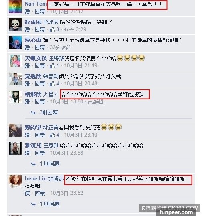Expand the 3則回覆 replies thread
The width and height of the screenshot is (204, 216).
pos(49,113)
